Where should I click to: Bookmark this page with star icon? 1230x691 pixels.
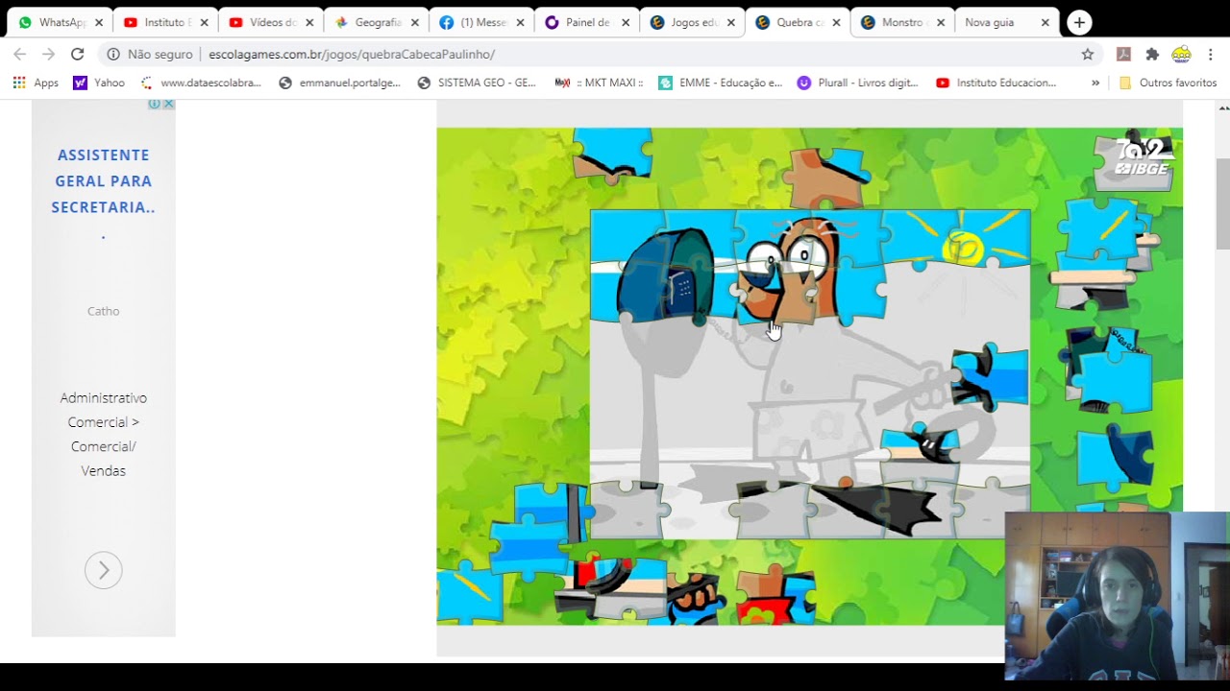point(1088,55)
